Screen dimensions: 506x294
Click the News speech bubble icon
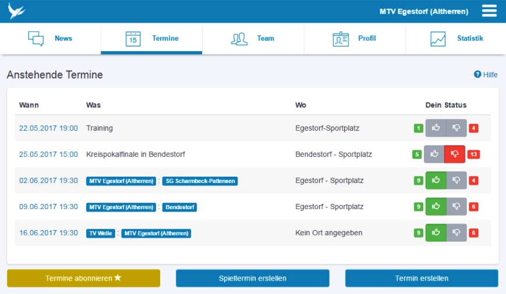click(x=36, y=39)
